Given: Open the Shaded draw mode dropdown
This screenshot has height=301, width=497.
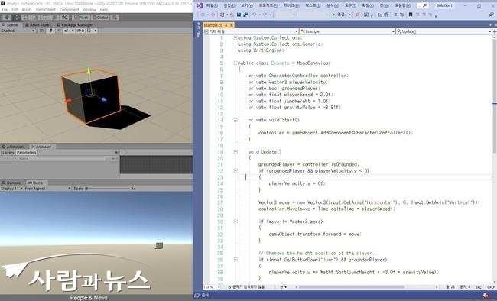Looking at the screenshot, I should coord(18,31).
